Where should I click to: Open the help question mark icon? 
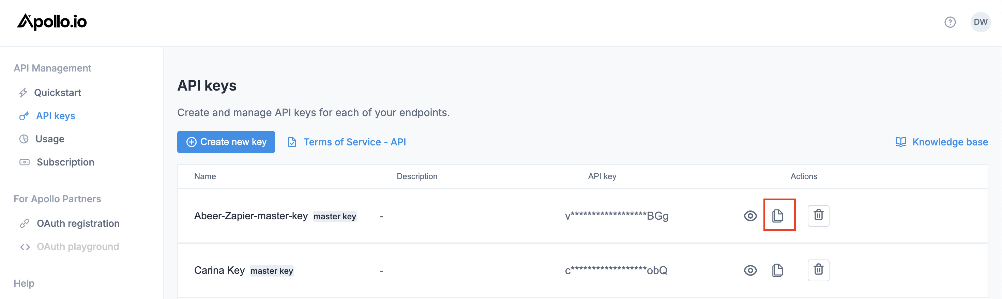[x=950, y=22]
